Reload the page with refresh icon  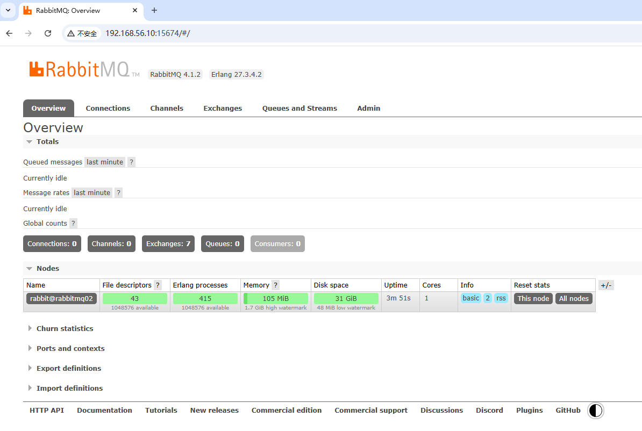[x=48, y=33]
